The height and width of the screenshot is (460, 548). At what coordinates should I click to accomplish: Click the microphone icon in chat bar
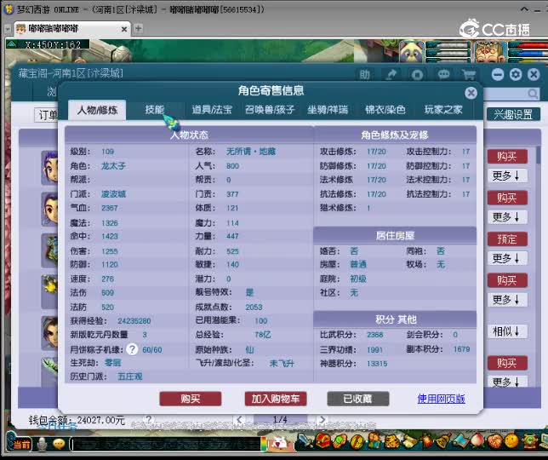[43, 445]
